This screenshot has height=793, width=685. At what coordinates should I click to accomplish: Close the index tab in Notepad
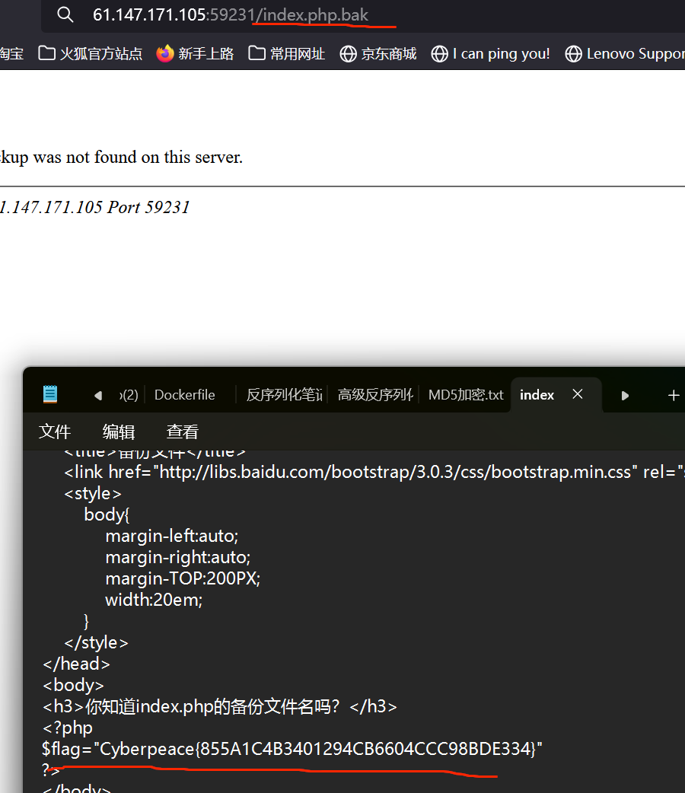coord(578,394)
